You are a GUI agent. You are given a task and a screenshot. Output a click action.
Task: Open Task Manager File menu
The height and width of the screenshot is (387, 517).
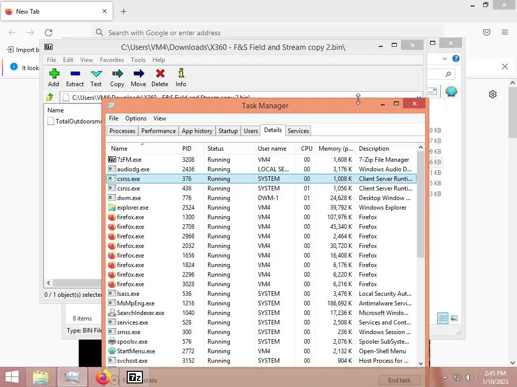click(x=114, y=118)
